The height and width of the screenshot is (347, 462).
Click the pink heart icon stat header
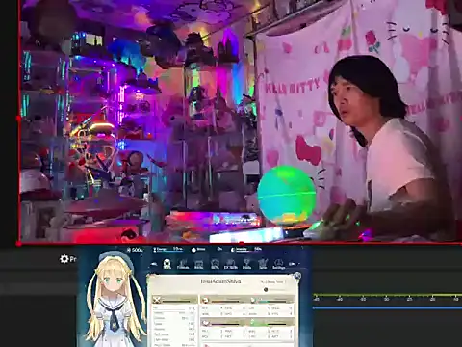point(205,322)
